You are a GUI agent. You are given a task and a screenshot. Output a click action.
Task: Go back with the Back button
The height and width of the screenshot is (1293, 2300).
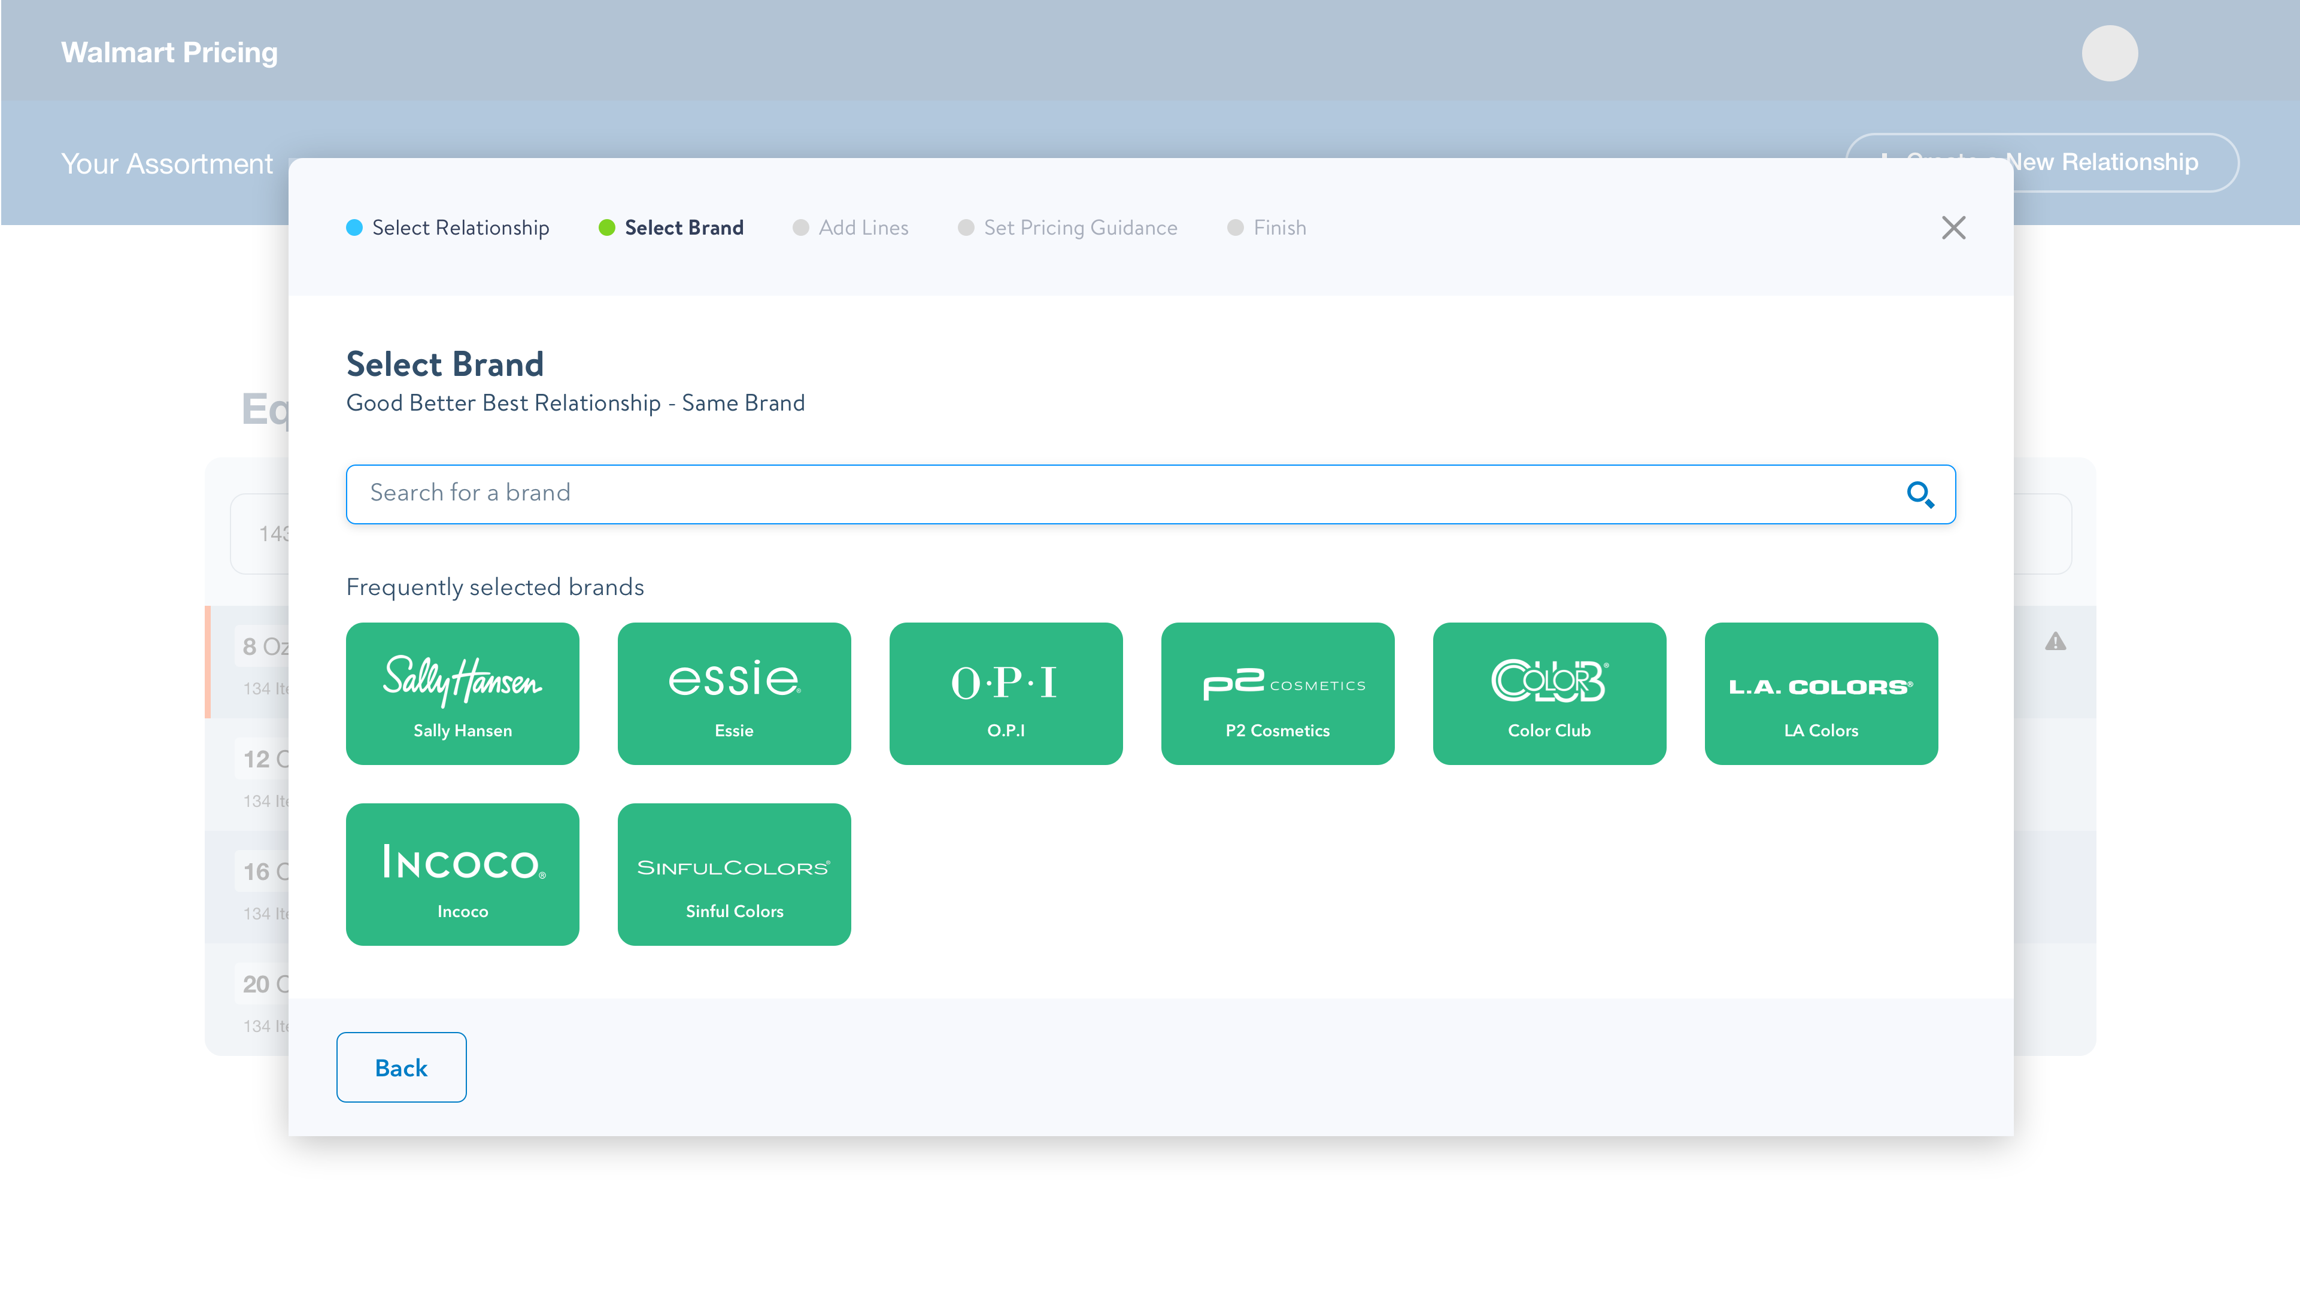click(x=401, y=1067)
